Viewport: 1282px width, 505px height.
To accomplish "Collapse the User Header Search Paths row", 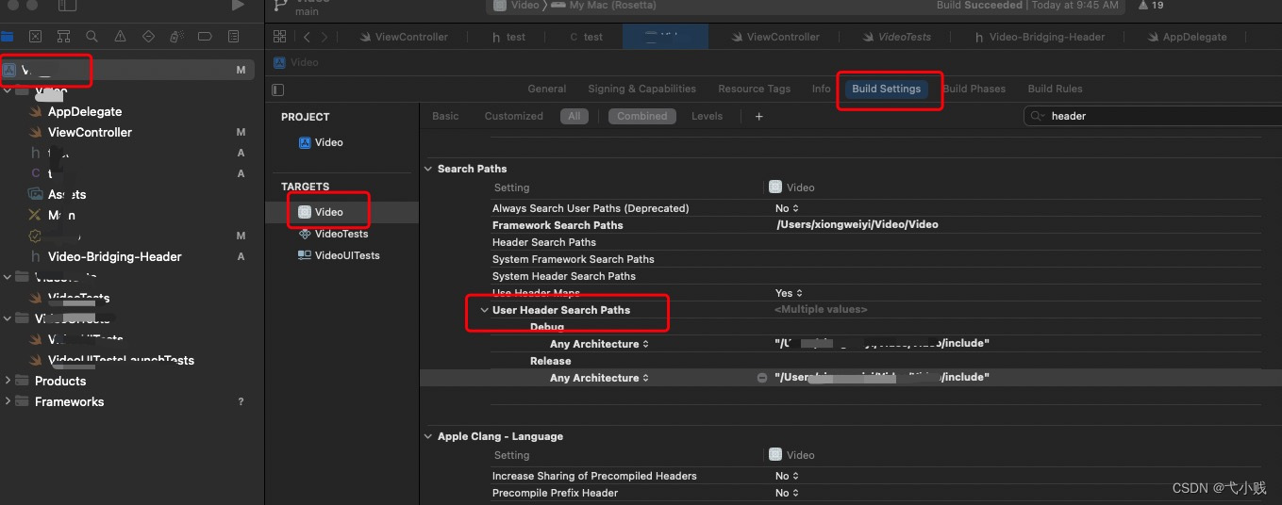I will (x=484, y=310).
